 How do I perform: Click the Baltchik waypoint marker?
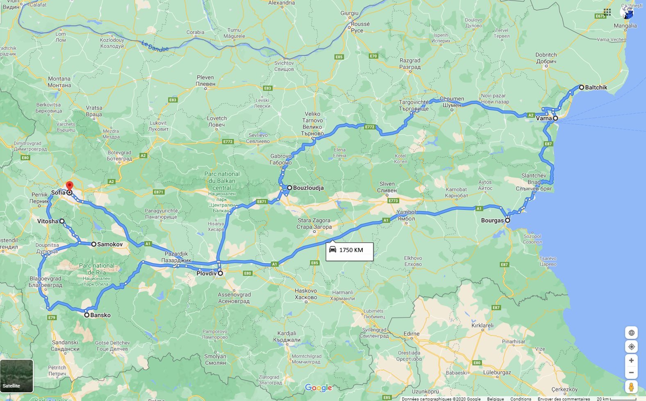click(x=581, y=87)
